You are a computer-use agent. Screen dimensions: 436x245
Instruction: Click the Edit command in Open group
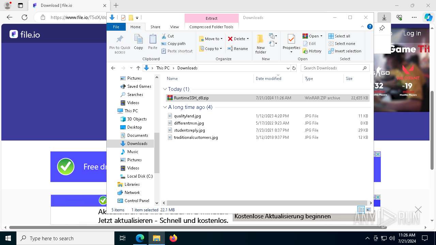tap(309, 44)
